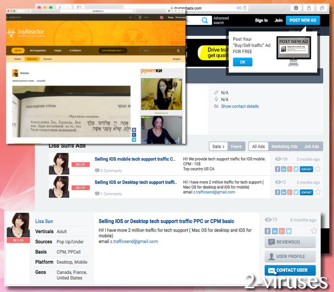Click the Contact User button
Image resolution: width=334 pixels, height=292 pixels.
point(290,270)
